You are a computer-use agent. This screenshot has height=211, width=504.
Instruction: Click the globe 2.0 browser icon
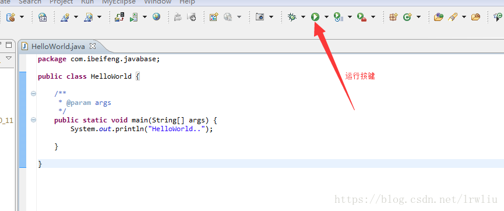[x=43, y=17]
